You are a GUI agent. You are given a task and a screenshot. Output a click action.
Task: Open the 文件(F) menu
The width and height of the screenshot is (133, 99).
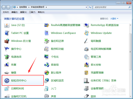click(x=6, y=12)
